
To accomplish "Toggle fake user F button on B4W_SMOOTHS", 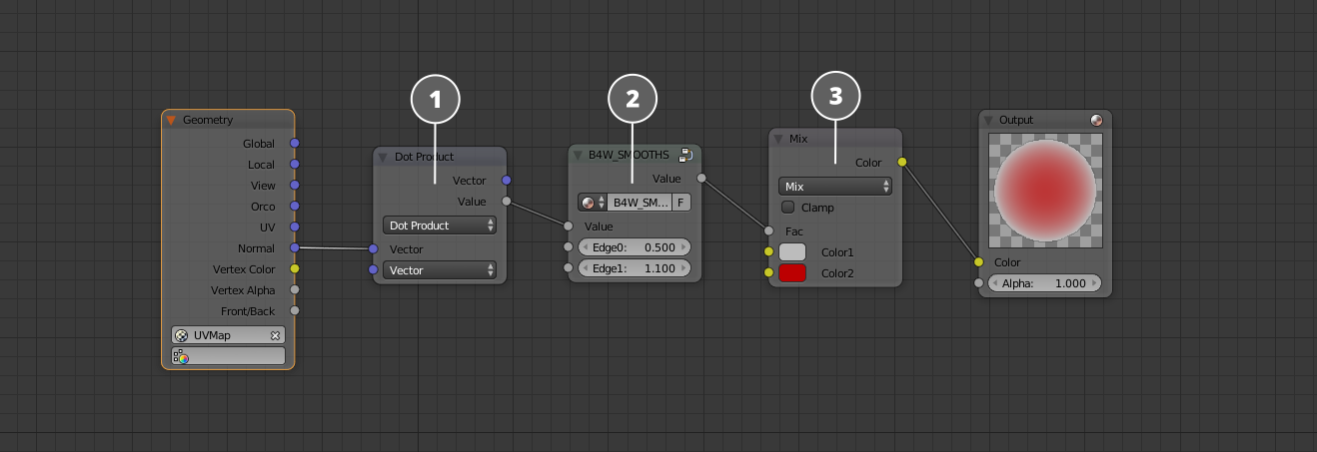I will pos(680,203).
